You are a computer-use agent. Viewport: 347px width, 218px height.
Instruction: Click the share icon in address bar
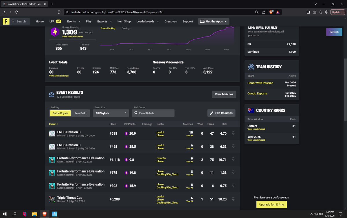(264, 12)
